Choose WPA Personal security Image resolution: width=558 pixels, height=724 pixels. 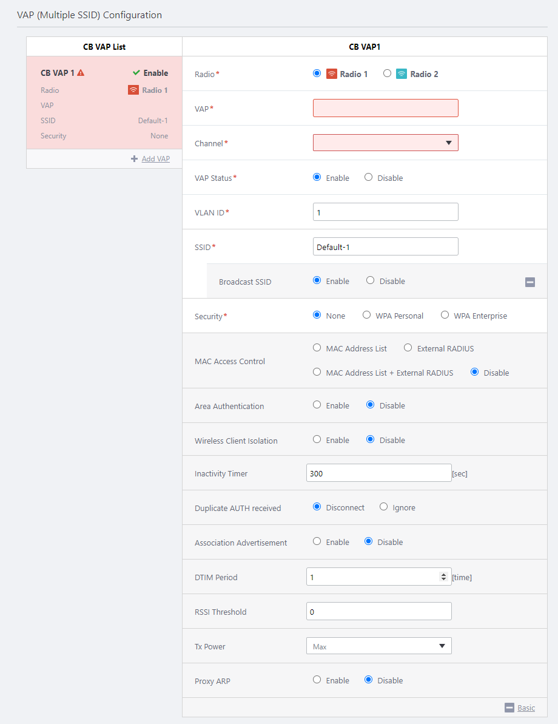pyautogui.click(x=366, y=315)
